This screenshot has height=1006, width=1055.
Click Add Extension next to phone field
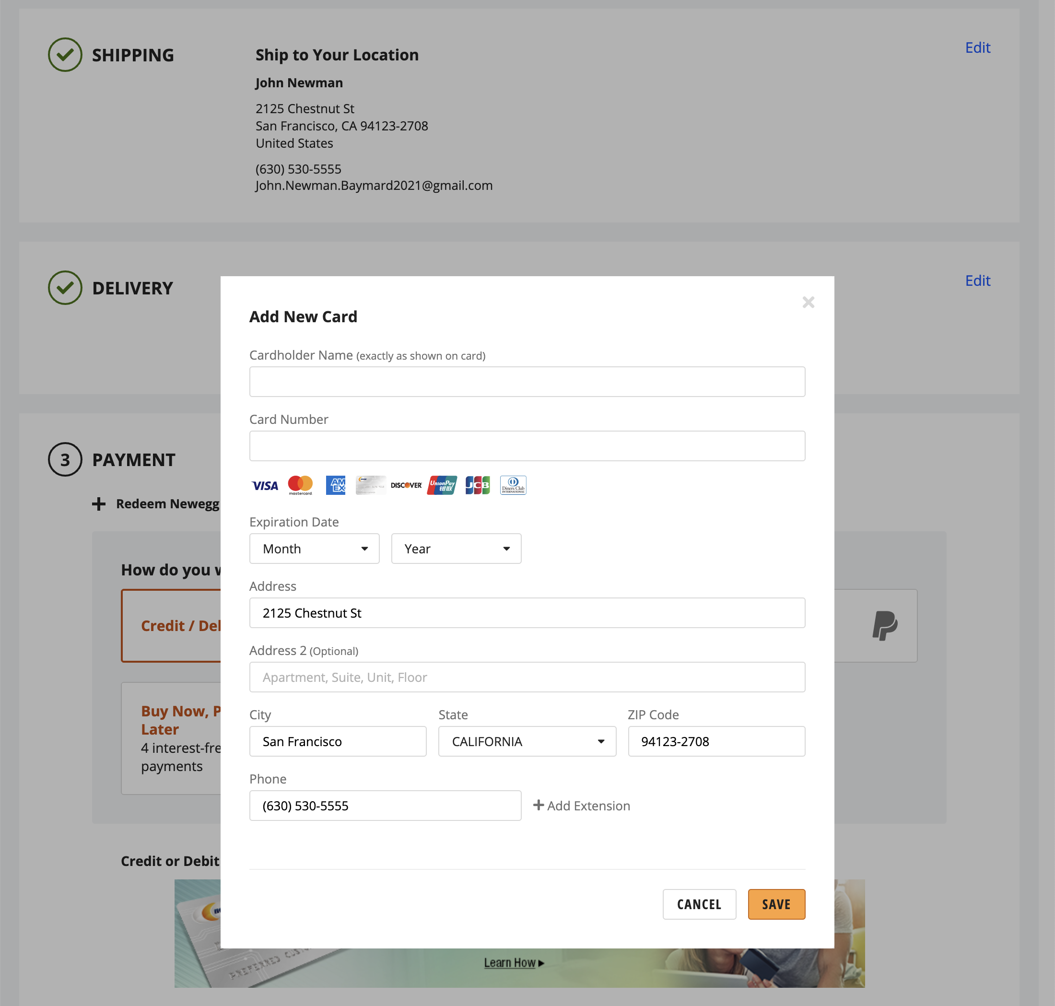pyautogui.click(x=581, y=806)
